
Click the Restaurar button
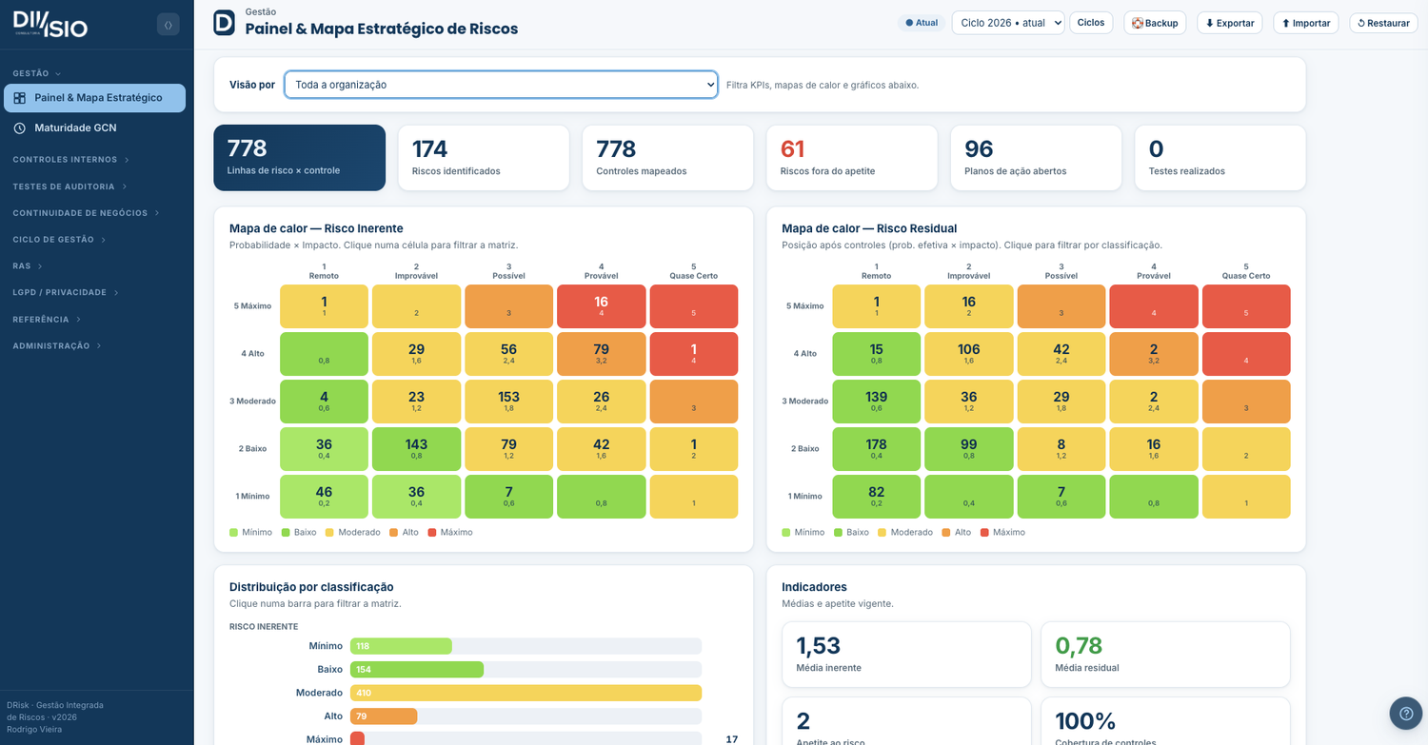click(1383, 23)
